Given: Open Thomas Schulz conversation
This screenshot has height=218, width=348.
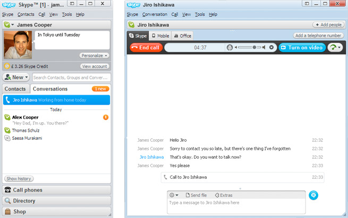Looking at the screenshot, I should 57,131.
